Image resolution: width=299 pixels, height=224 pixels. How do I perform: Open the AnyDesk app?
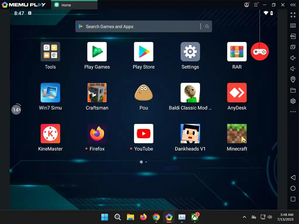pos(237,92)
